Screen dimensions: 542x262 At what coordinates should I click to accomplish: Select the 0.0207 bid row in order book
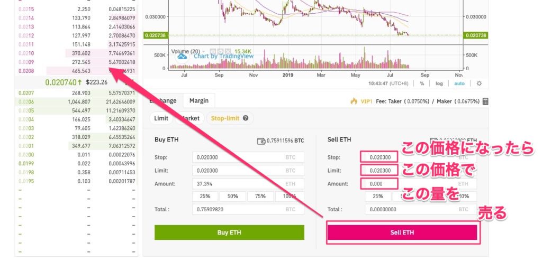[74, 93]
